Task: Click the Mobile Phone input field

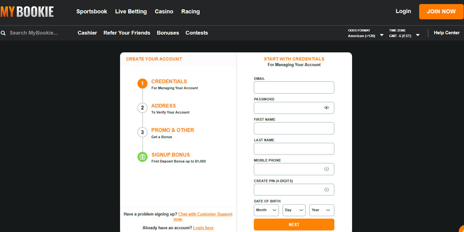Action: tap(294, 169)
